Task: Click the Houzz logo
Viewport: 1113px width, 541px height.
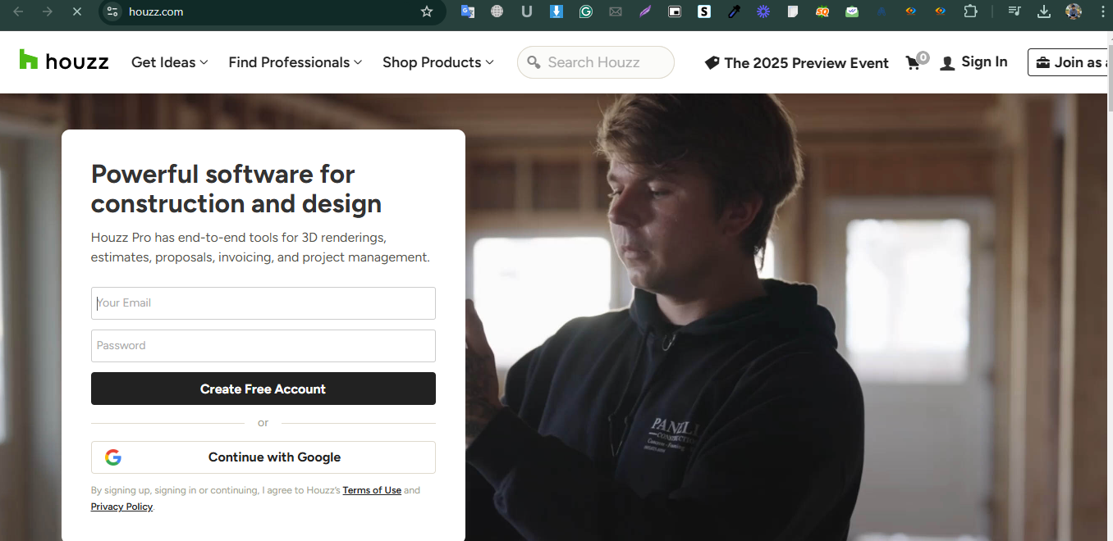Action: (x=64, y=61)
